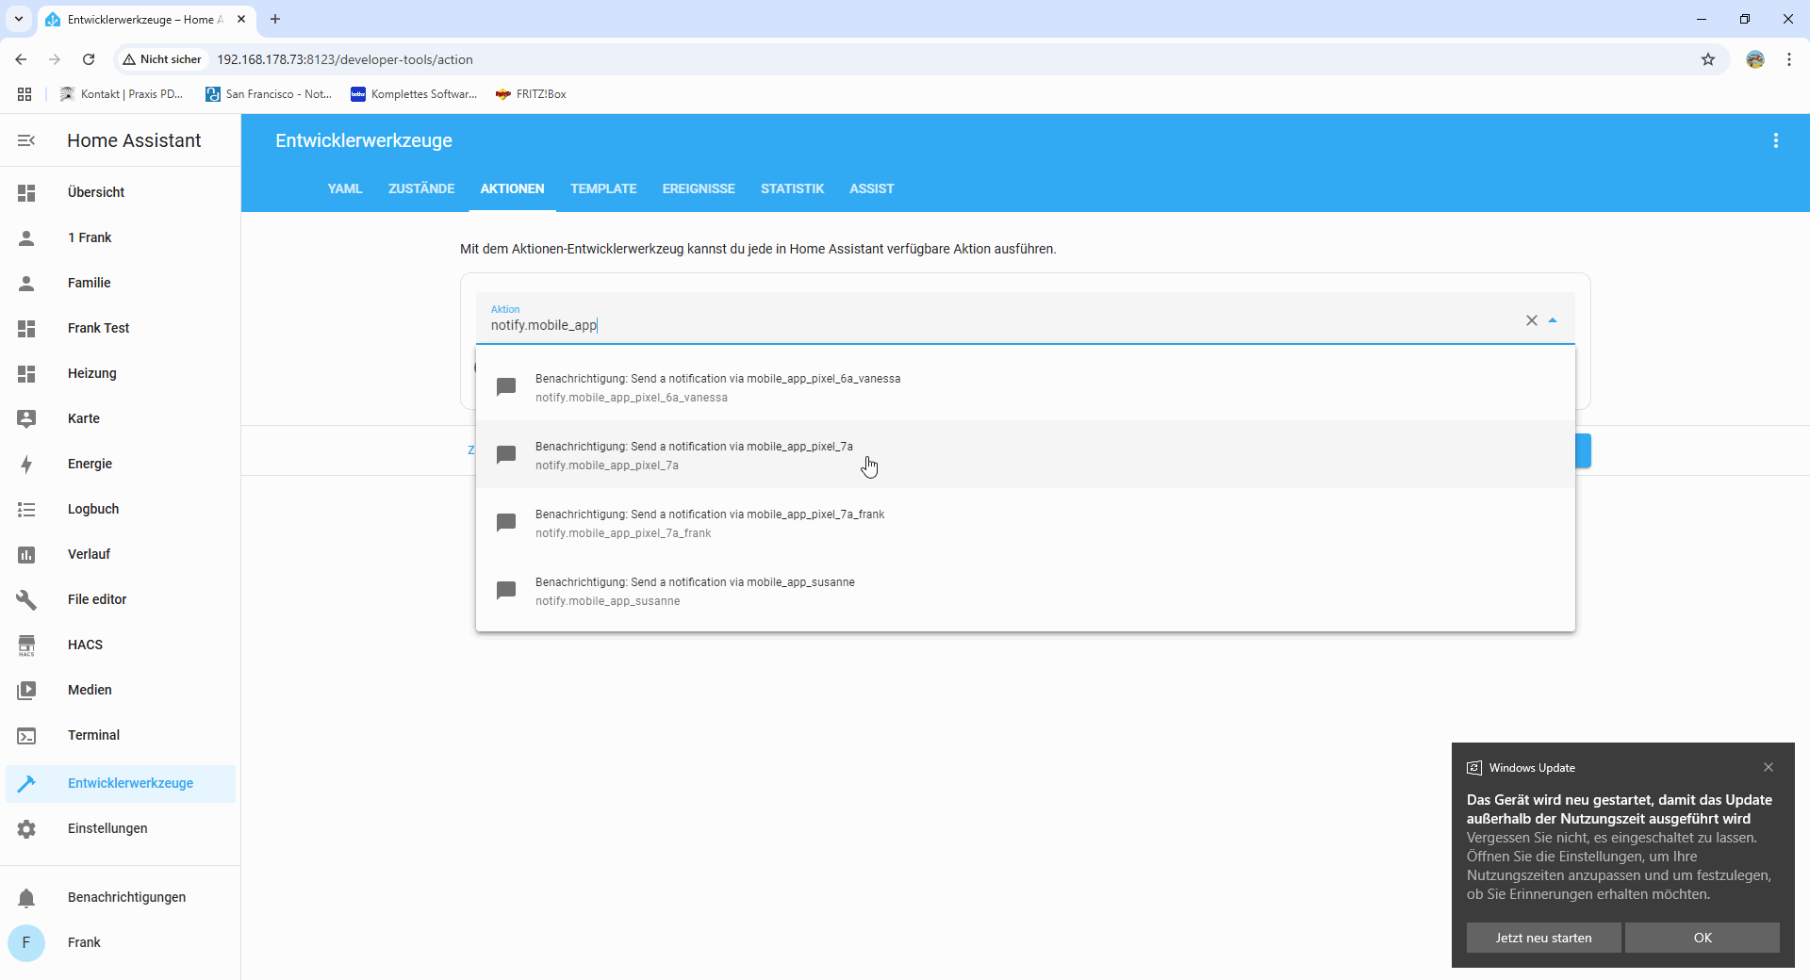Viewport: 1810px width, 980px height.
Task: Open the Energie dashboard
Action: [121, 464]
